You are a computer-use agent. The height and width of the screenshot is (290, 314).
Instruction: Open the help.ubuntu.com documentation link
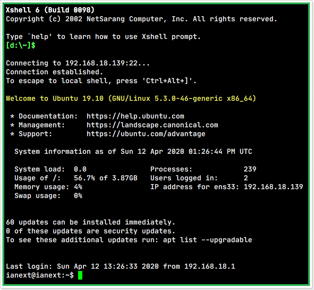(135, 116)
